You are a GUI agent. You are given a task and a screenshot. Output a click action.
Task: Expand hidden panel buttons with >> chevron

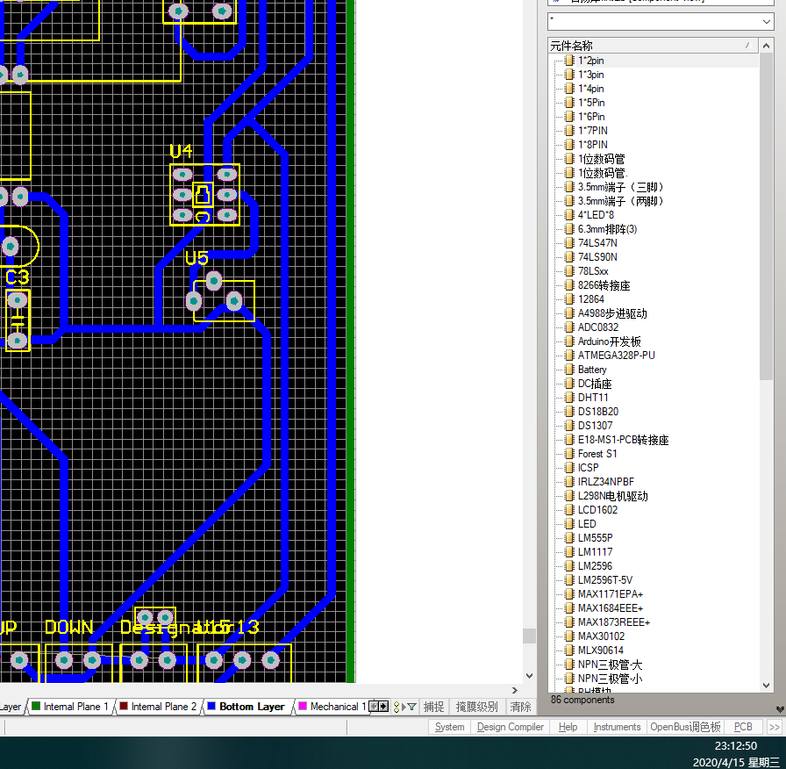click(775, 727)
